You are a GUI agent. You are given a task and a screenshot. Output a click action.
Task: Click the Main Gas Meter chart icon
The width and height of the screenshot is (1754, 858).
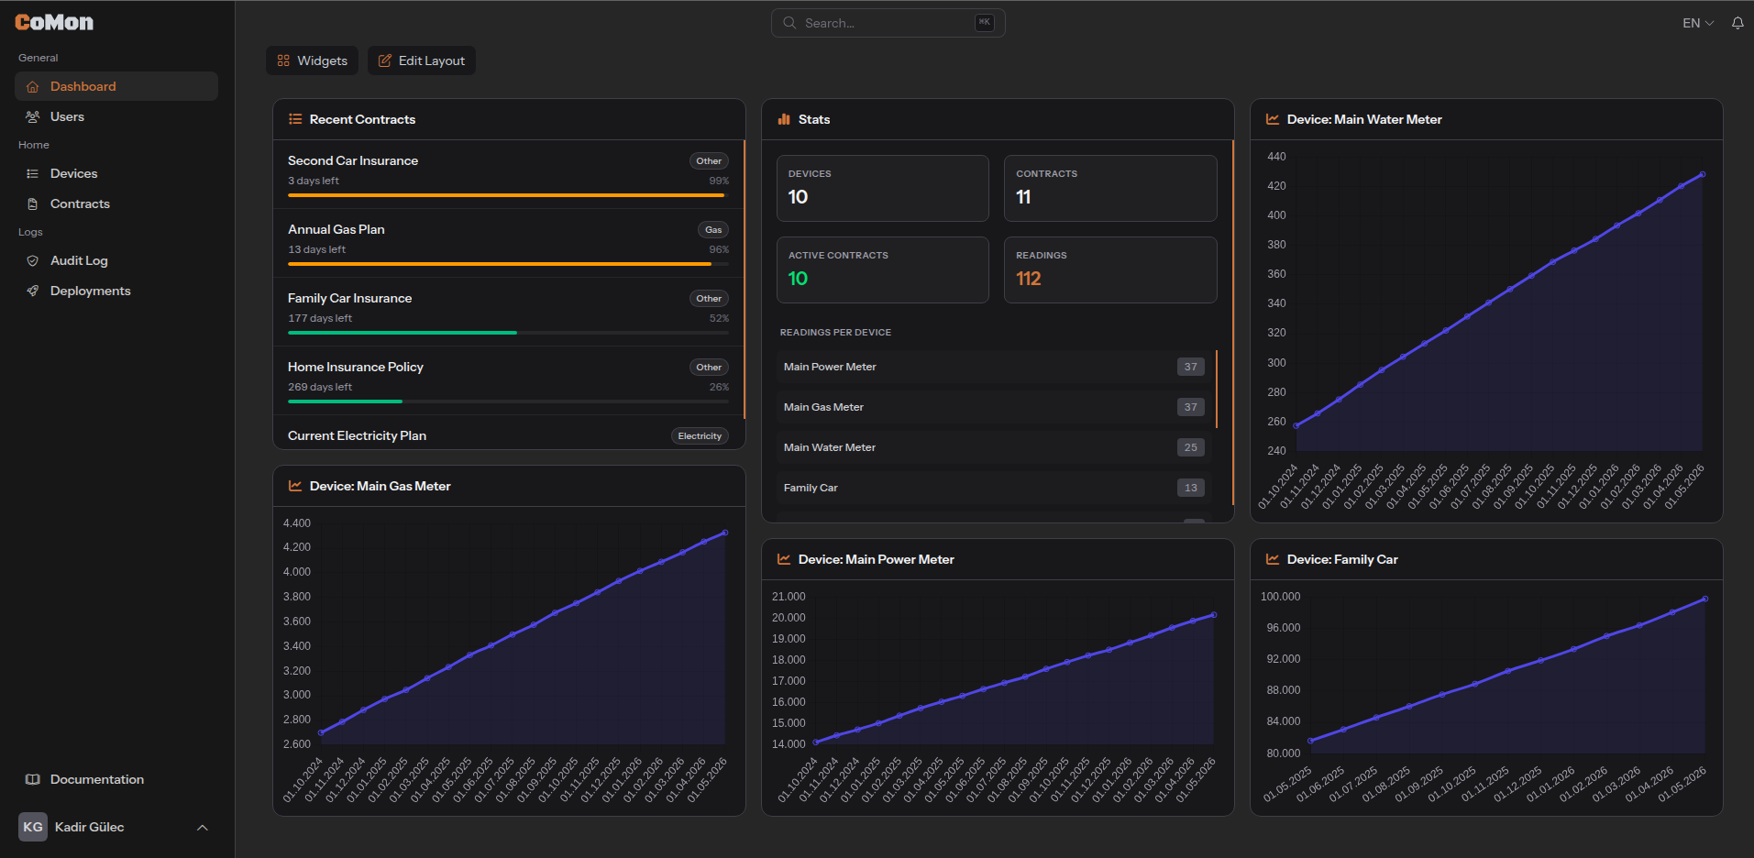(295, 486)
